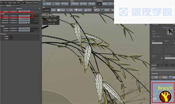Click the Render view button
Viewport: 175px width, 104px height.
[x=47, y=4]
